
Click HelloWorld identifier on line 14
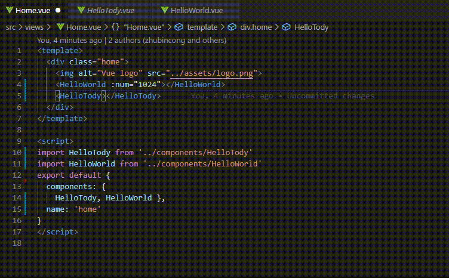point(128,198)
